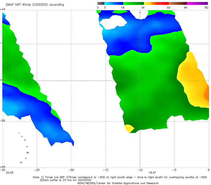
Task: Select the gray segment of the wind color bar
Action: click(x=101, y=3)
